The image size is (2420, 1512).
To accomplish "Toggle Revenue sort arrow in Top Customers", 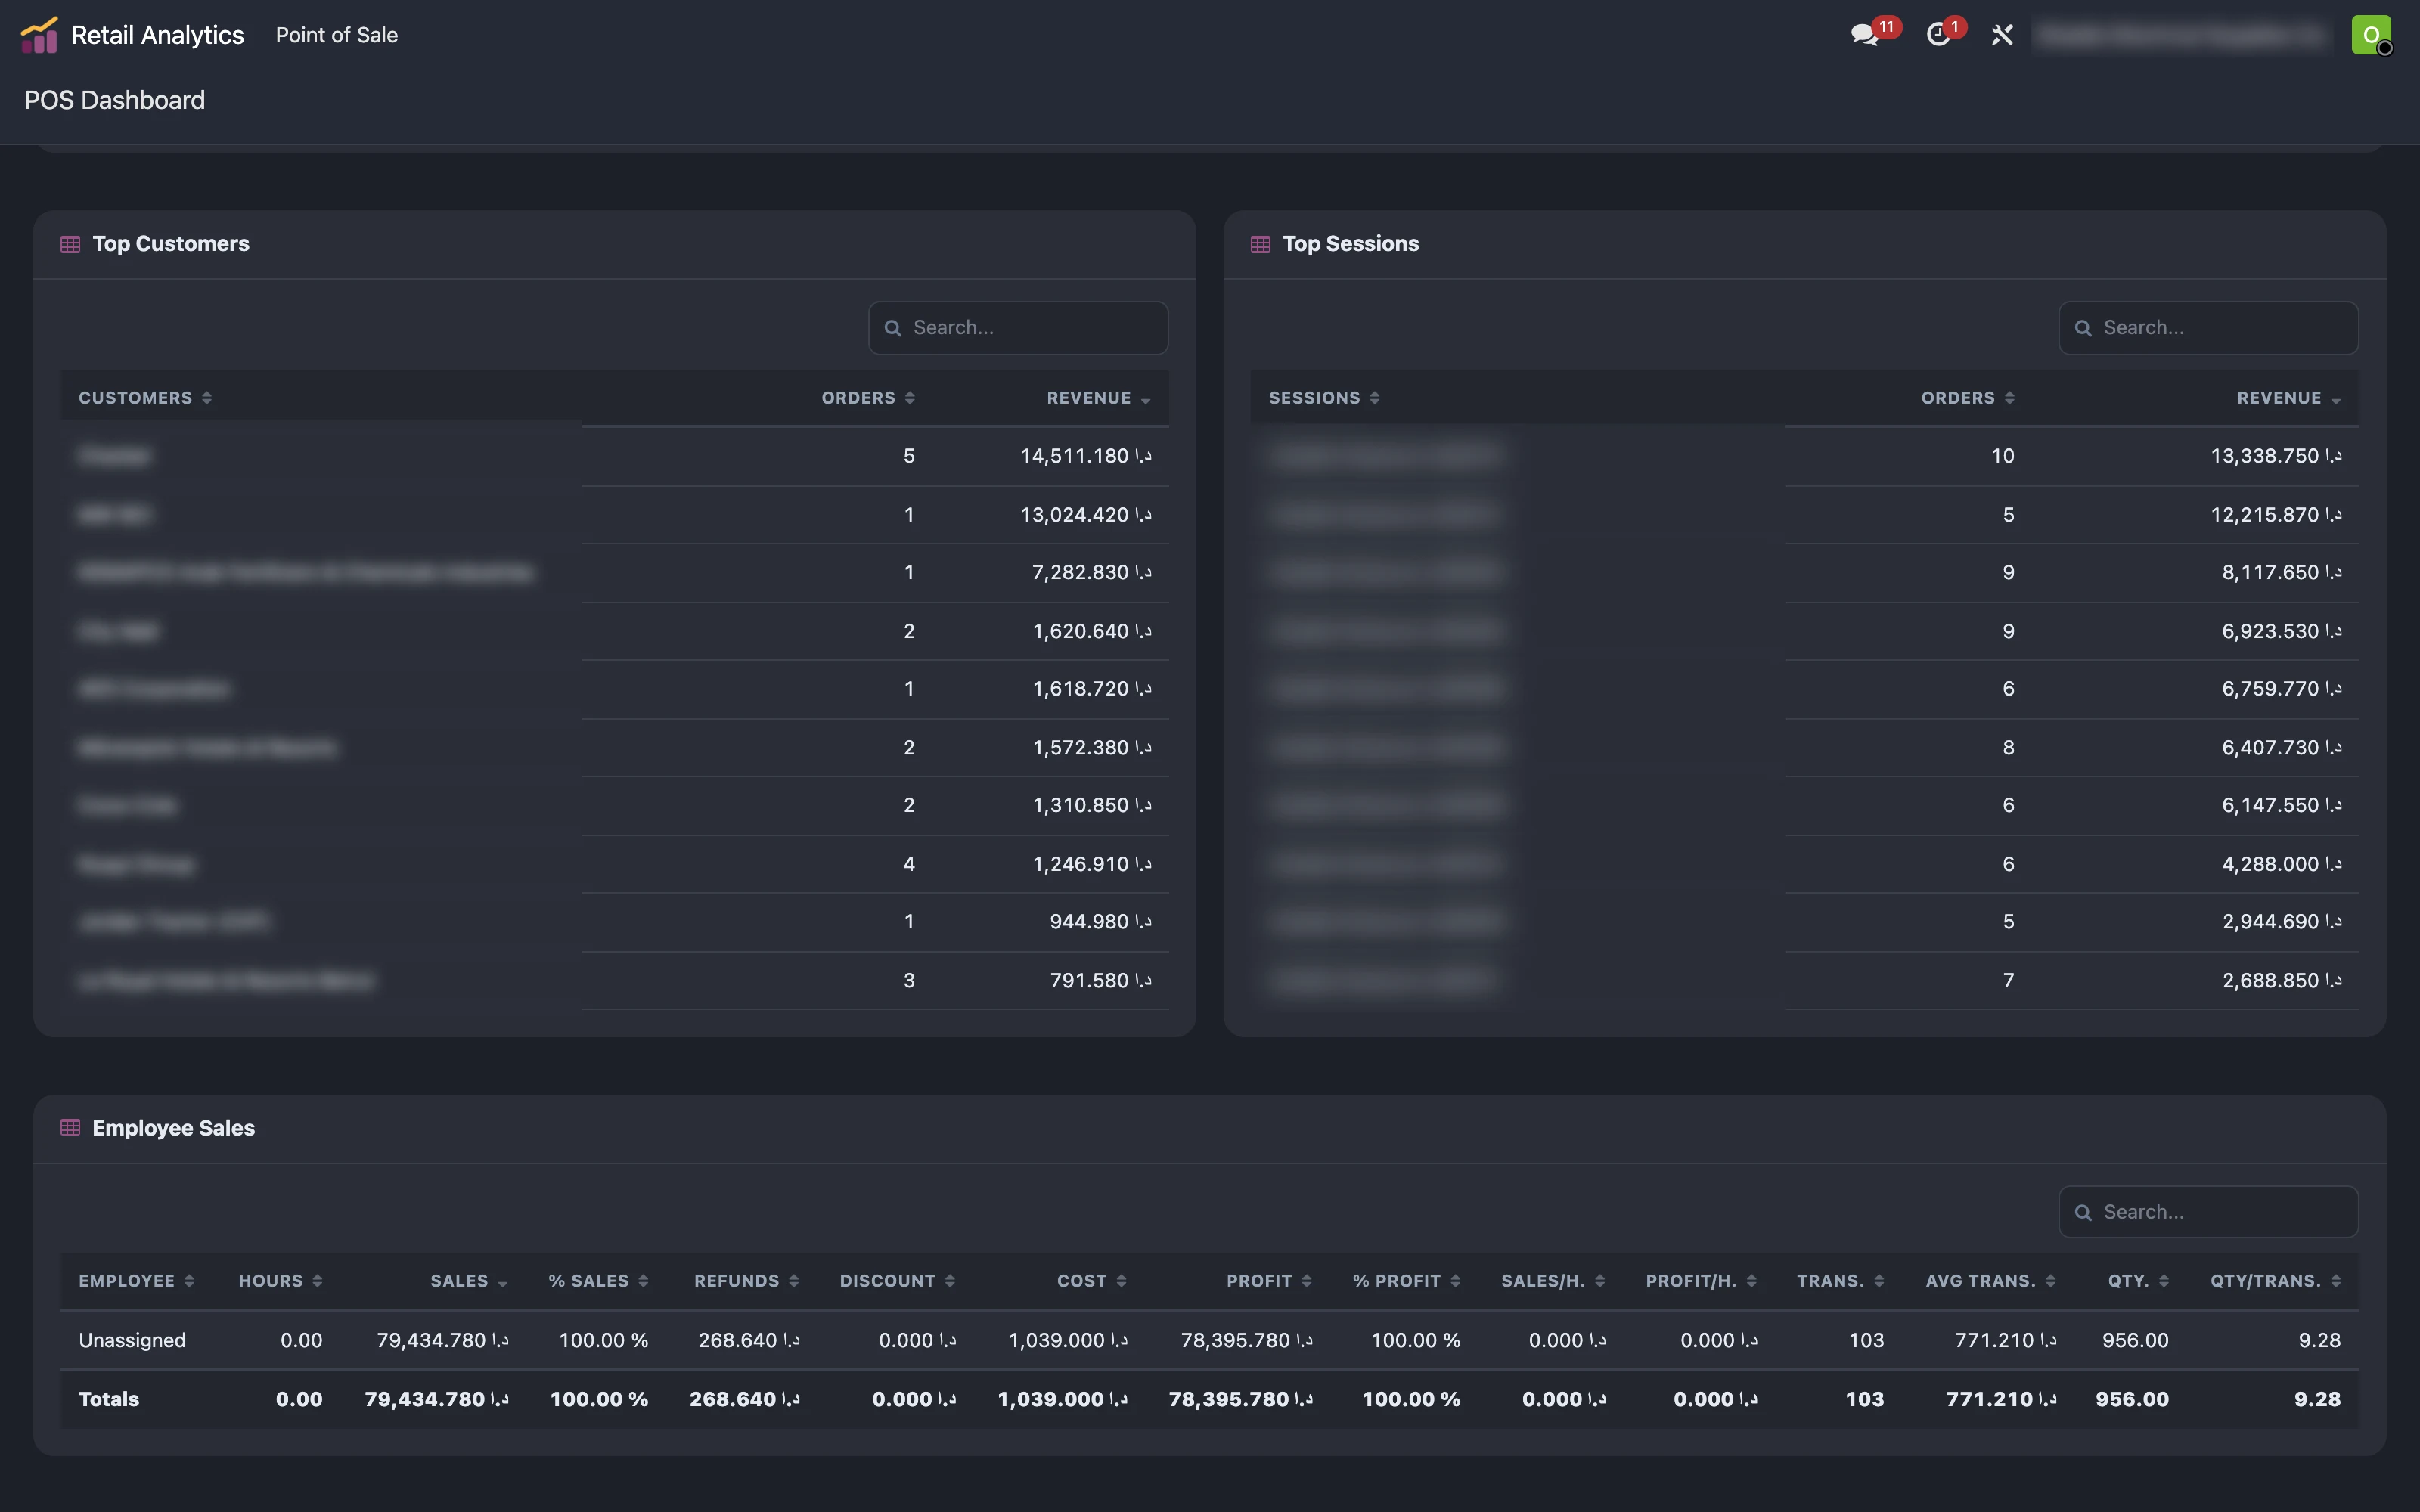I will [x=1146, y=400].
